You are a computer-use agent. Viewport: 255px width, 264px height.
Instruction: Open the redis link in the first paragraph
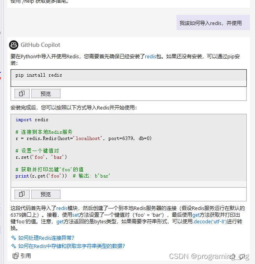coord(150,56)
